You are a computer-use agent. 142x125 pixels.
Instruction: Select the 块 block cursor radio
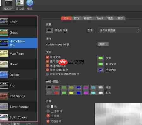coord(48,106)
